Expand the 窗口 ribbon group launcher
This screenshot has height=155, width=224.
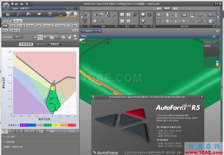tap(137, 26)
